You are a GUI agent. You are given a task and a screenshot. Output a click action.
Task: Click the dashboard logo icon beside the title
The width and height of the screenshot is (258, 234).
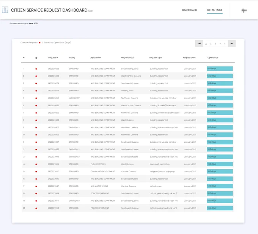5,10
